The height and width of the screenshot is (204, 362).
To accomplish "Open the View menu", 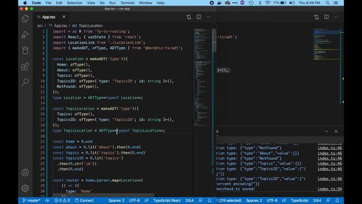I will (91, 3).
